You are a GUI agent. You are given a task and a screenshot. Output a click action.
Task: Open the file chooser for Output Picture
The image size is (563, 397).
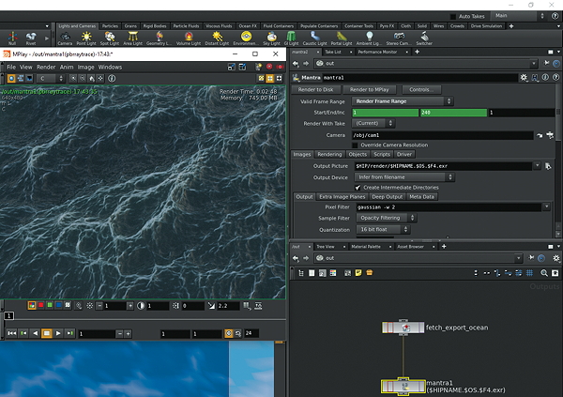pos(547,166)
